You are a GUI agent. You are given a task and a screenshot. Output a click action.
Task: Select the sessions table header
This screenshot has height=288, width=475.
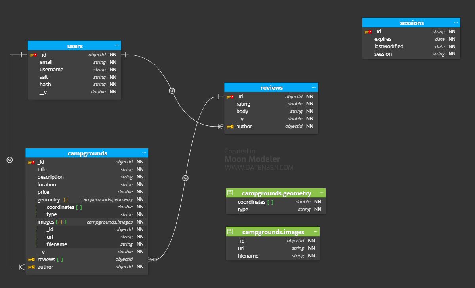[411, 23]
